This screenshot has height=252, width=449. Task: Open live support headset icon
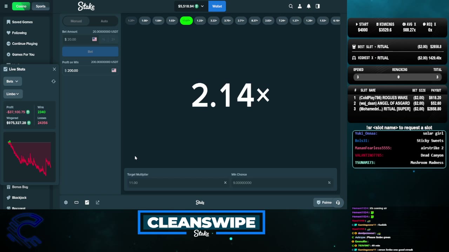point(338,202)
